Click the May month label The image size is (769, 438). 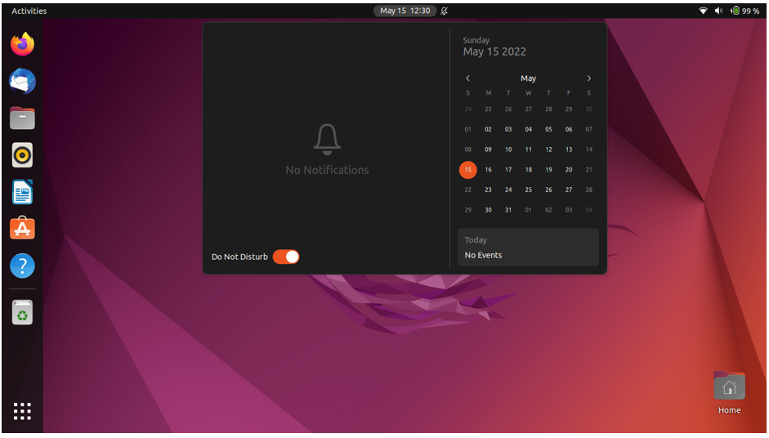528,78
